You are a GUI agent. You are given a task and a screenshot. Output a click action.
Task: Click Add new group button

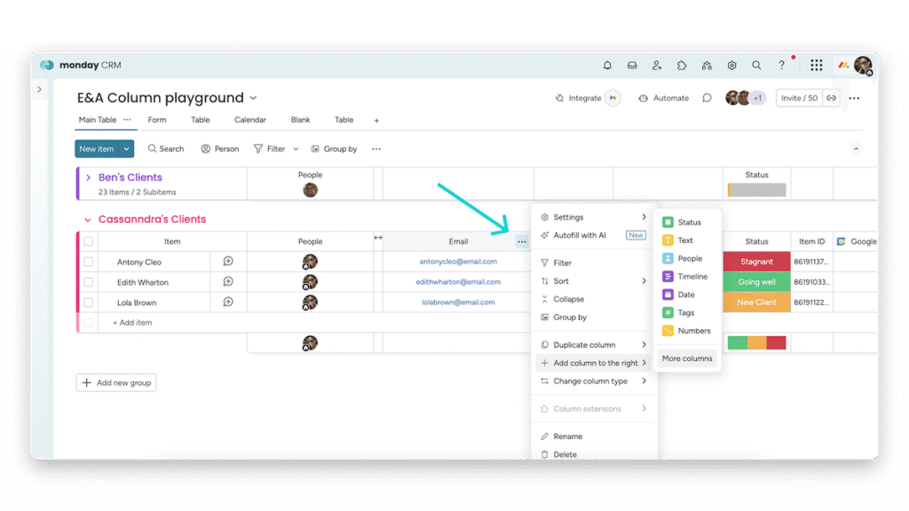click(x=116, y=383)
